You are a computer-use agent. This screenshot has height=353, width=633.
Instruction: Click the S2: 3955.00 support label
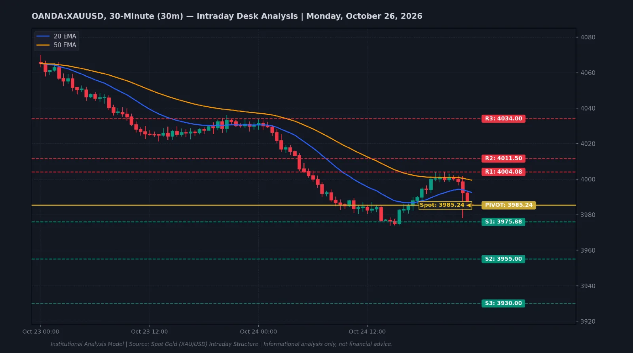[503, 259]
